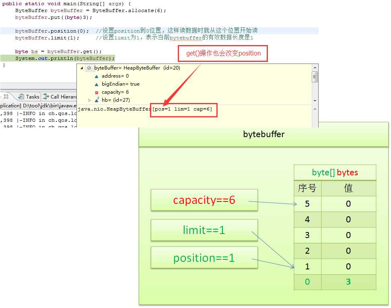This screenshot has width=391, height=308.
Task: Click the limit==1 box
Action: [x=204, y=230]
